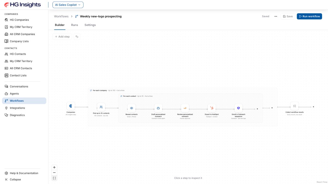
Task: Open the Review personalized outreach node
Action: pos(185,108)
